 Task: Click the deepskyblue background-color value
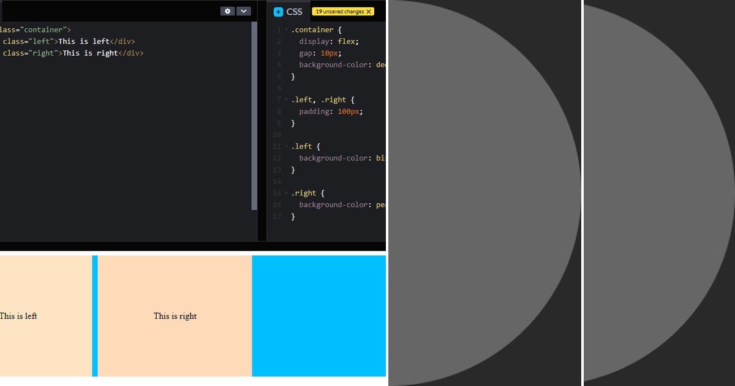coord(382,64)
